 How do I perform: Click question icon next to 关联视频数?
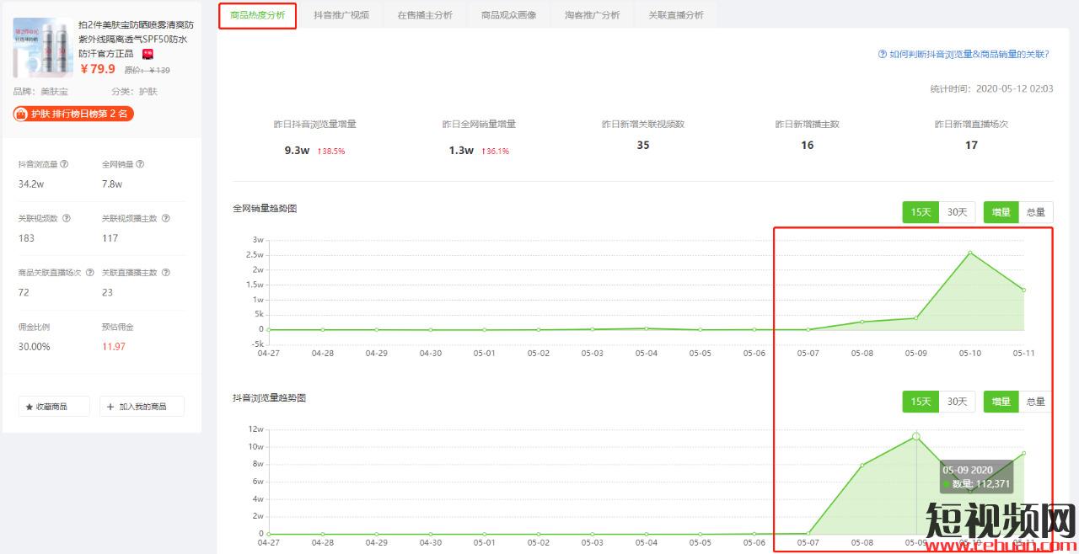pos(67,218)
